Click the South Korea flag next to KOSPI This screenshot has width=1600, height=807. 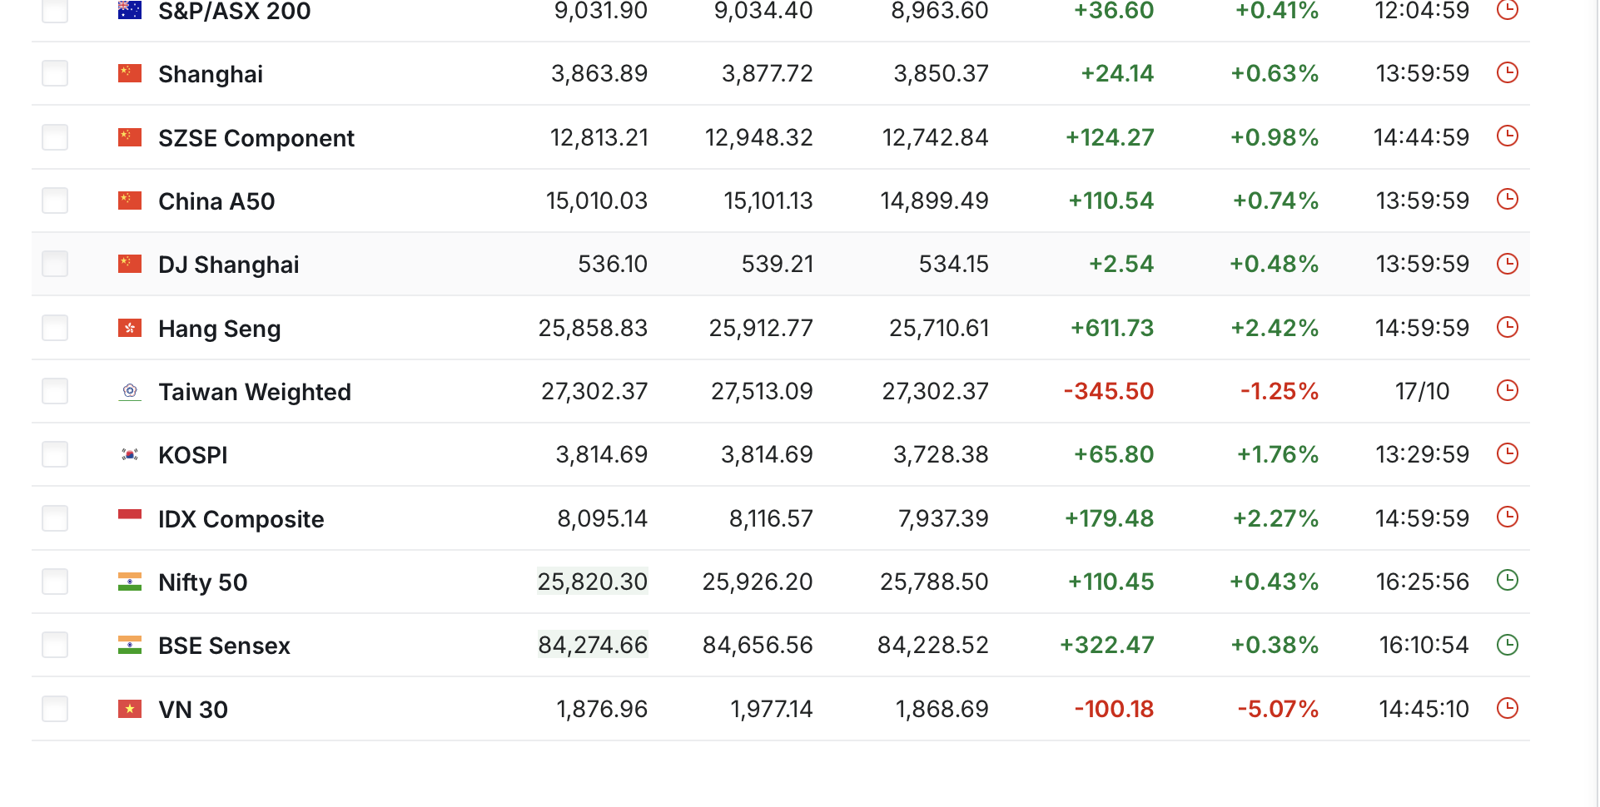coord(130,455)
